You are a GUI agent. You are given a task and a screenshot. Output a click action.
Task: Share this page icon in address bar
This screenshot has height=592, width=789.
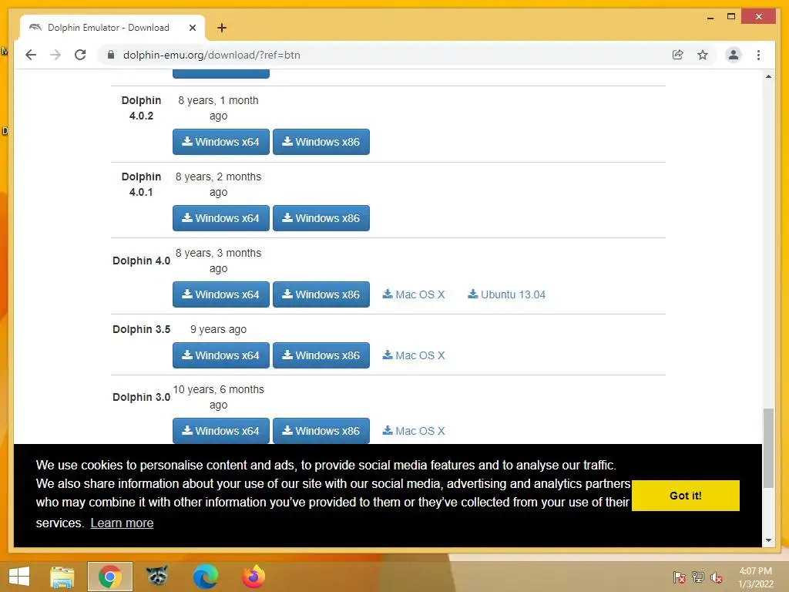tap(678, 55)
